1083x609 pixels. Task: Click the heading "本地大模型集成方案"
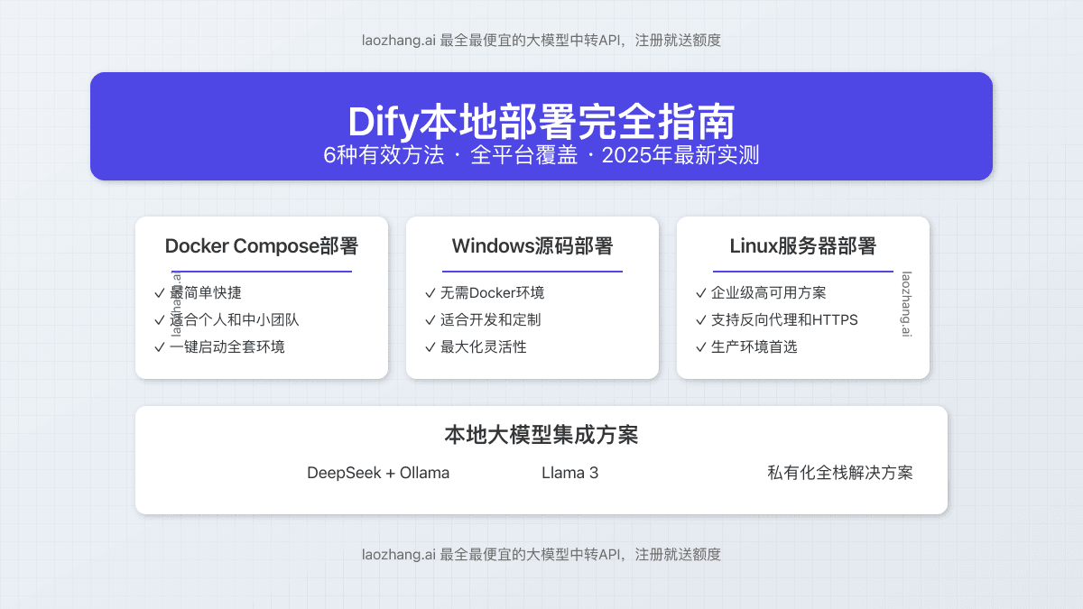click(x=541, y=435)
